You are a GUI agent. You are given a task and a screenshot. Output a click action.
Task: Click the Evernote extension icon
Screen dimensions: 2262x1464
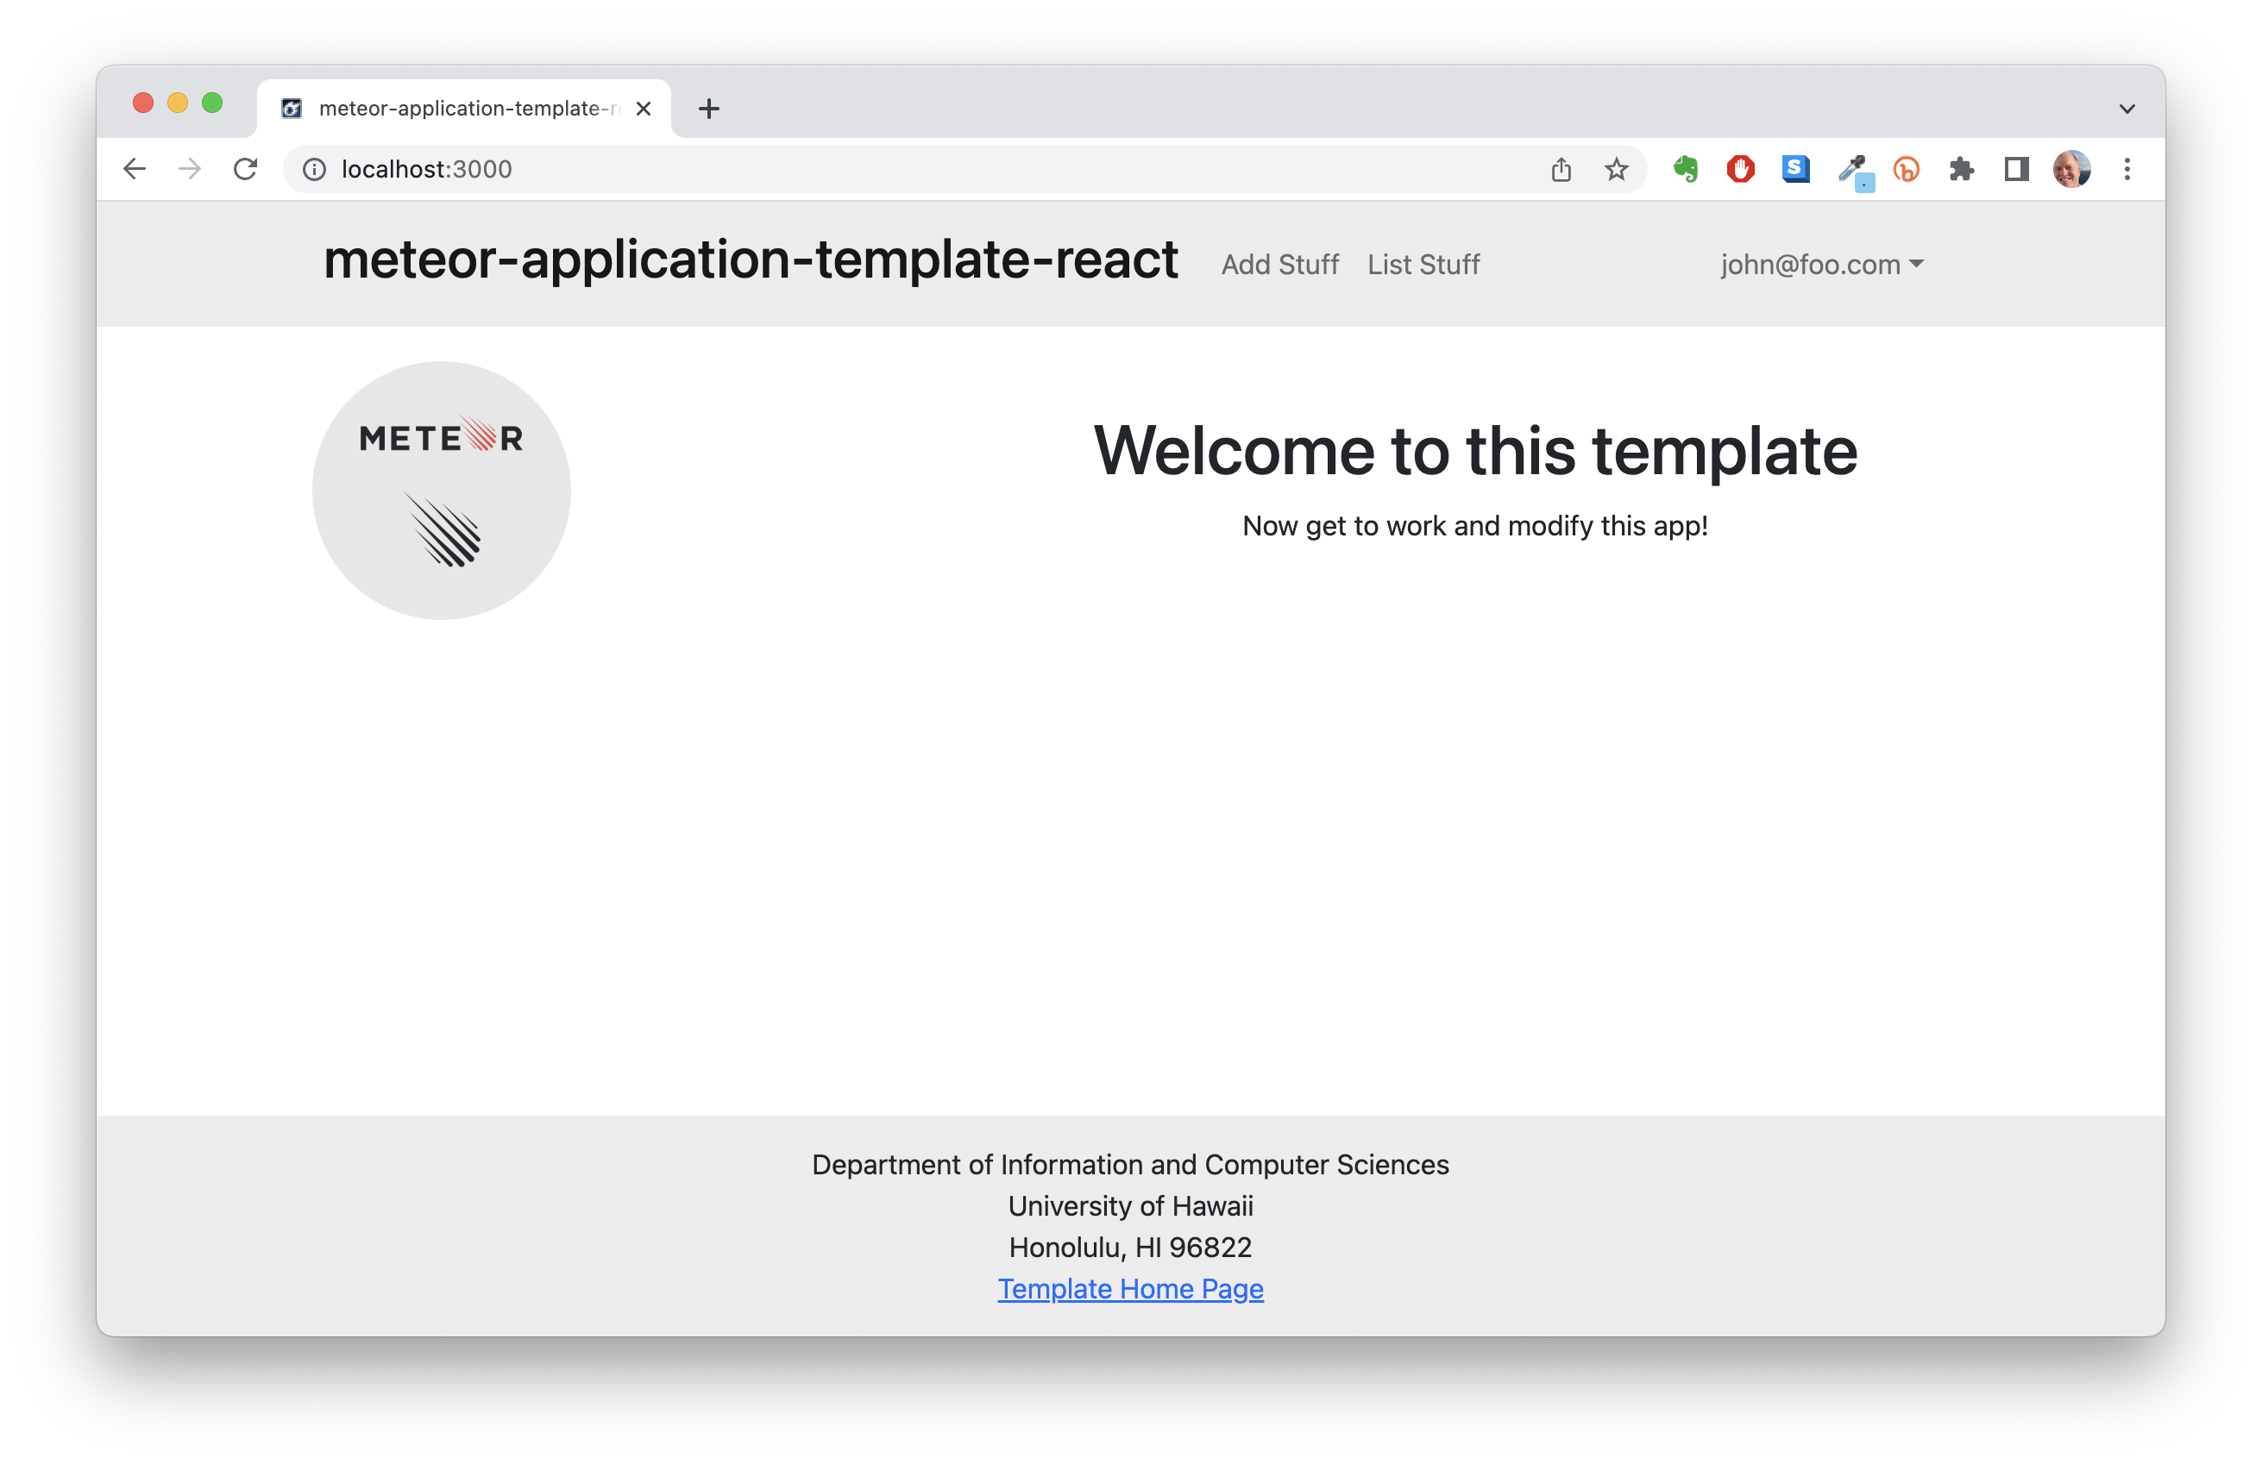[x=1685, y=169]
